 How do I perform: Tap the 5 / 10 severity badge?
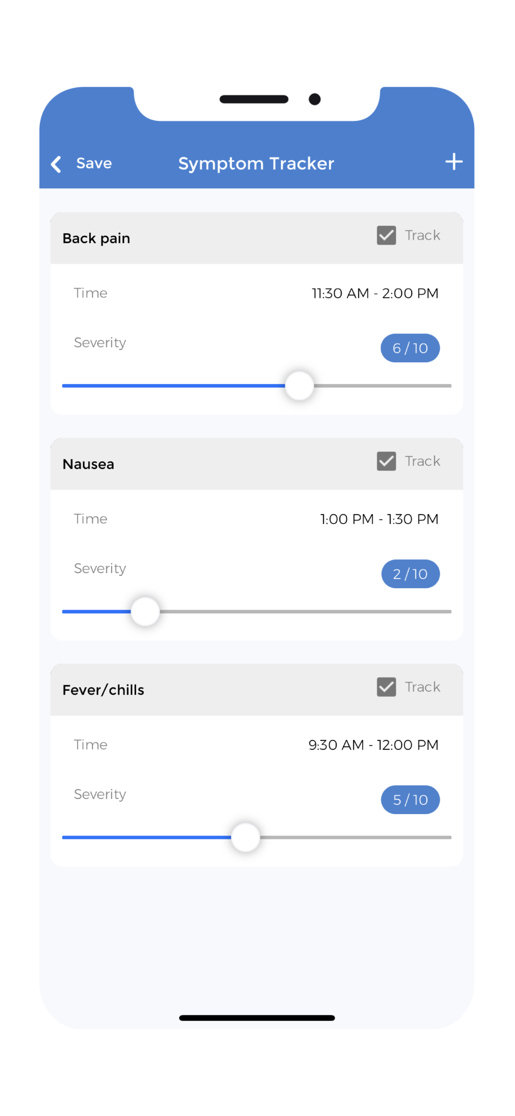pyautogui.click(x=410, y=800)
